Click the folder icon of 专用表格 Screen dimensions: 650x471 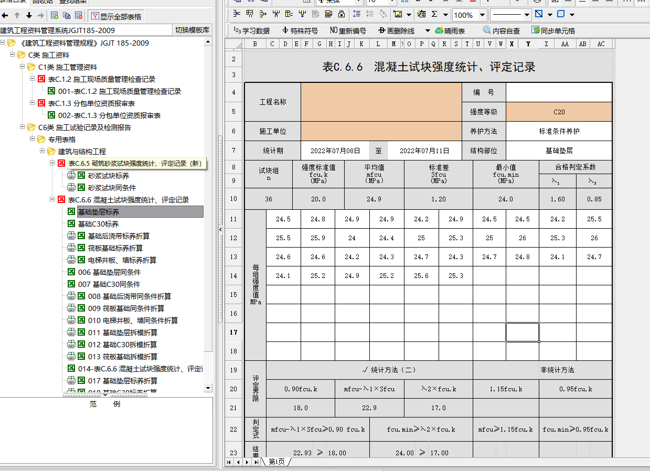[41, 140]
